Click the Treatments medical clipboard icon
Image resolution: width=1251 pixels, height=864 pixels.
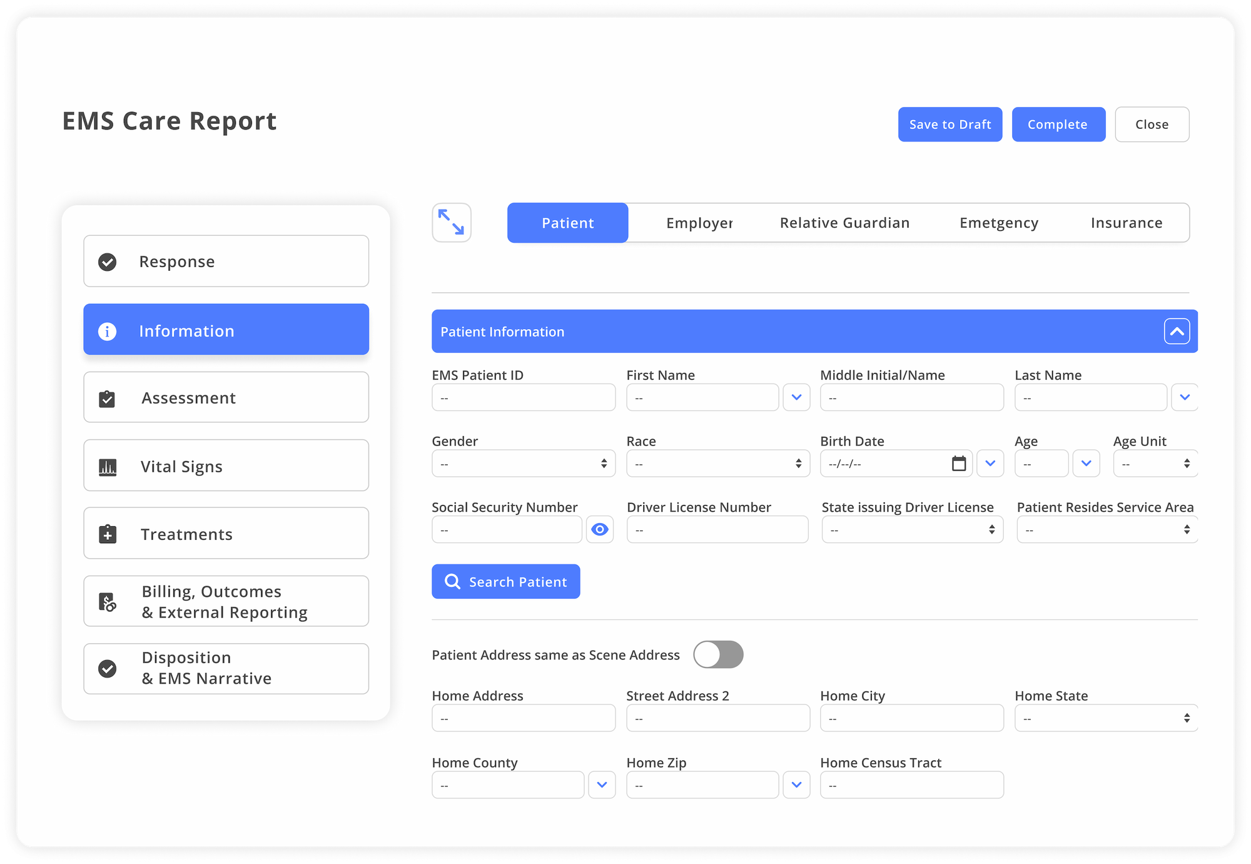(108, 534)
